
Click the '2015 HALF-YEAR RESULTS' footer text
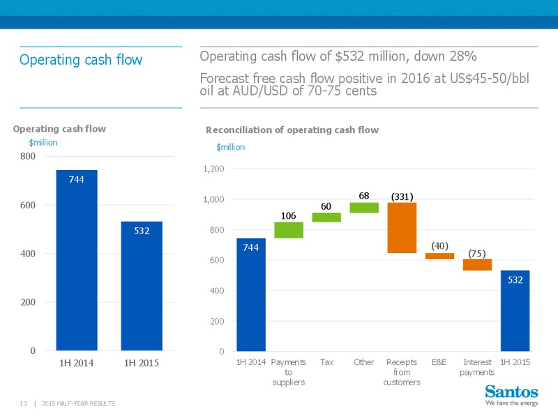(78, 403)
